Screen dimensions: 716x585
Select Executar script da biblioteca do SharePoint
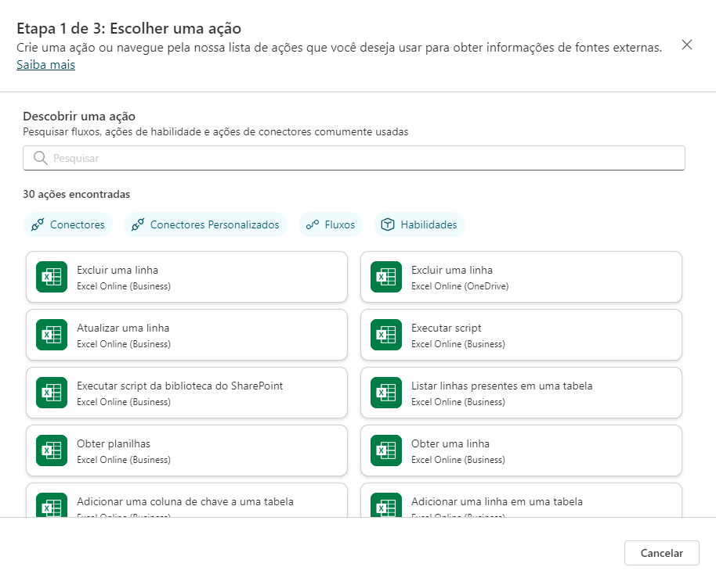coord(186,393)
